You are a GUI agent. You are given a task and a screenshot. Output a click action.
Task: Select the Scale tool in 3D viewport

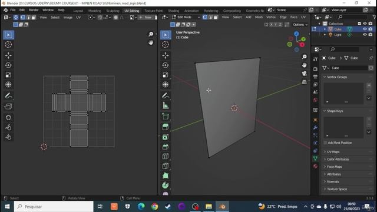[x=166, y=75]
